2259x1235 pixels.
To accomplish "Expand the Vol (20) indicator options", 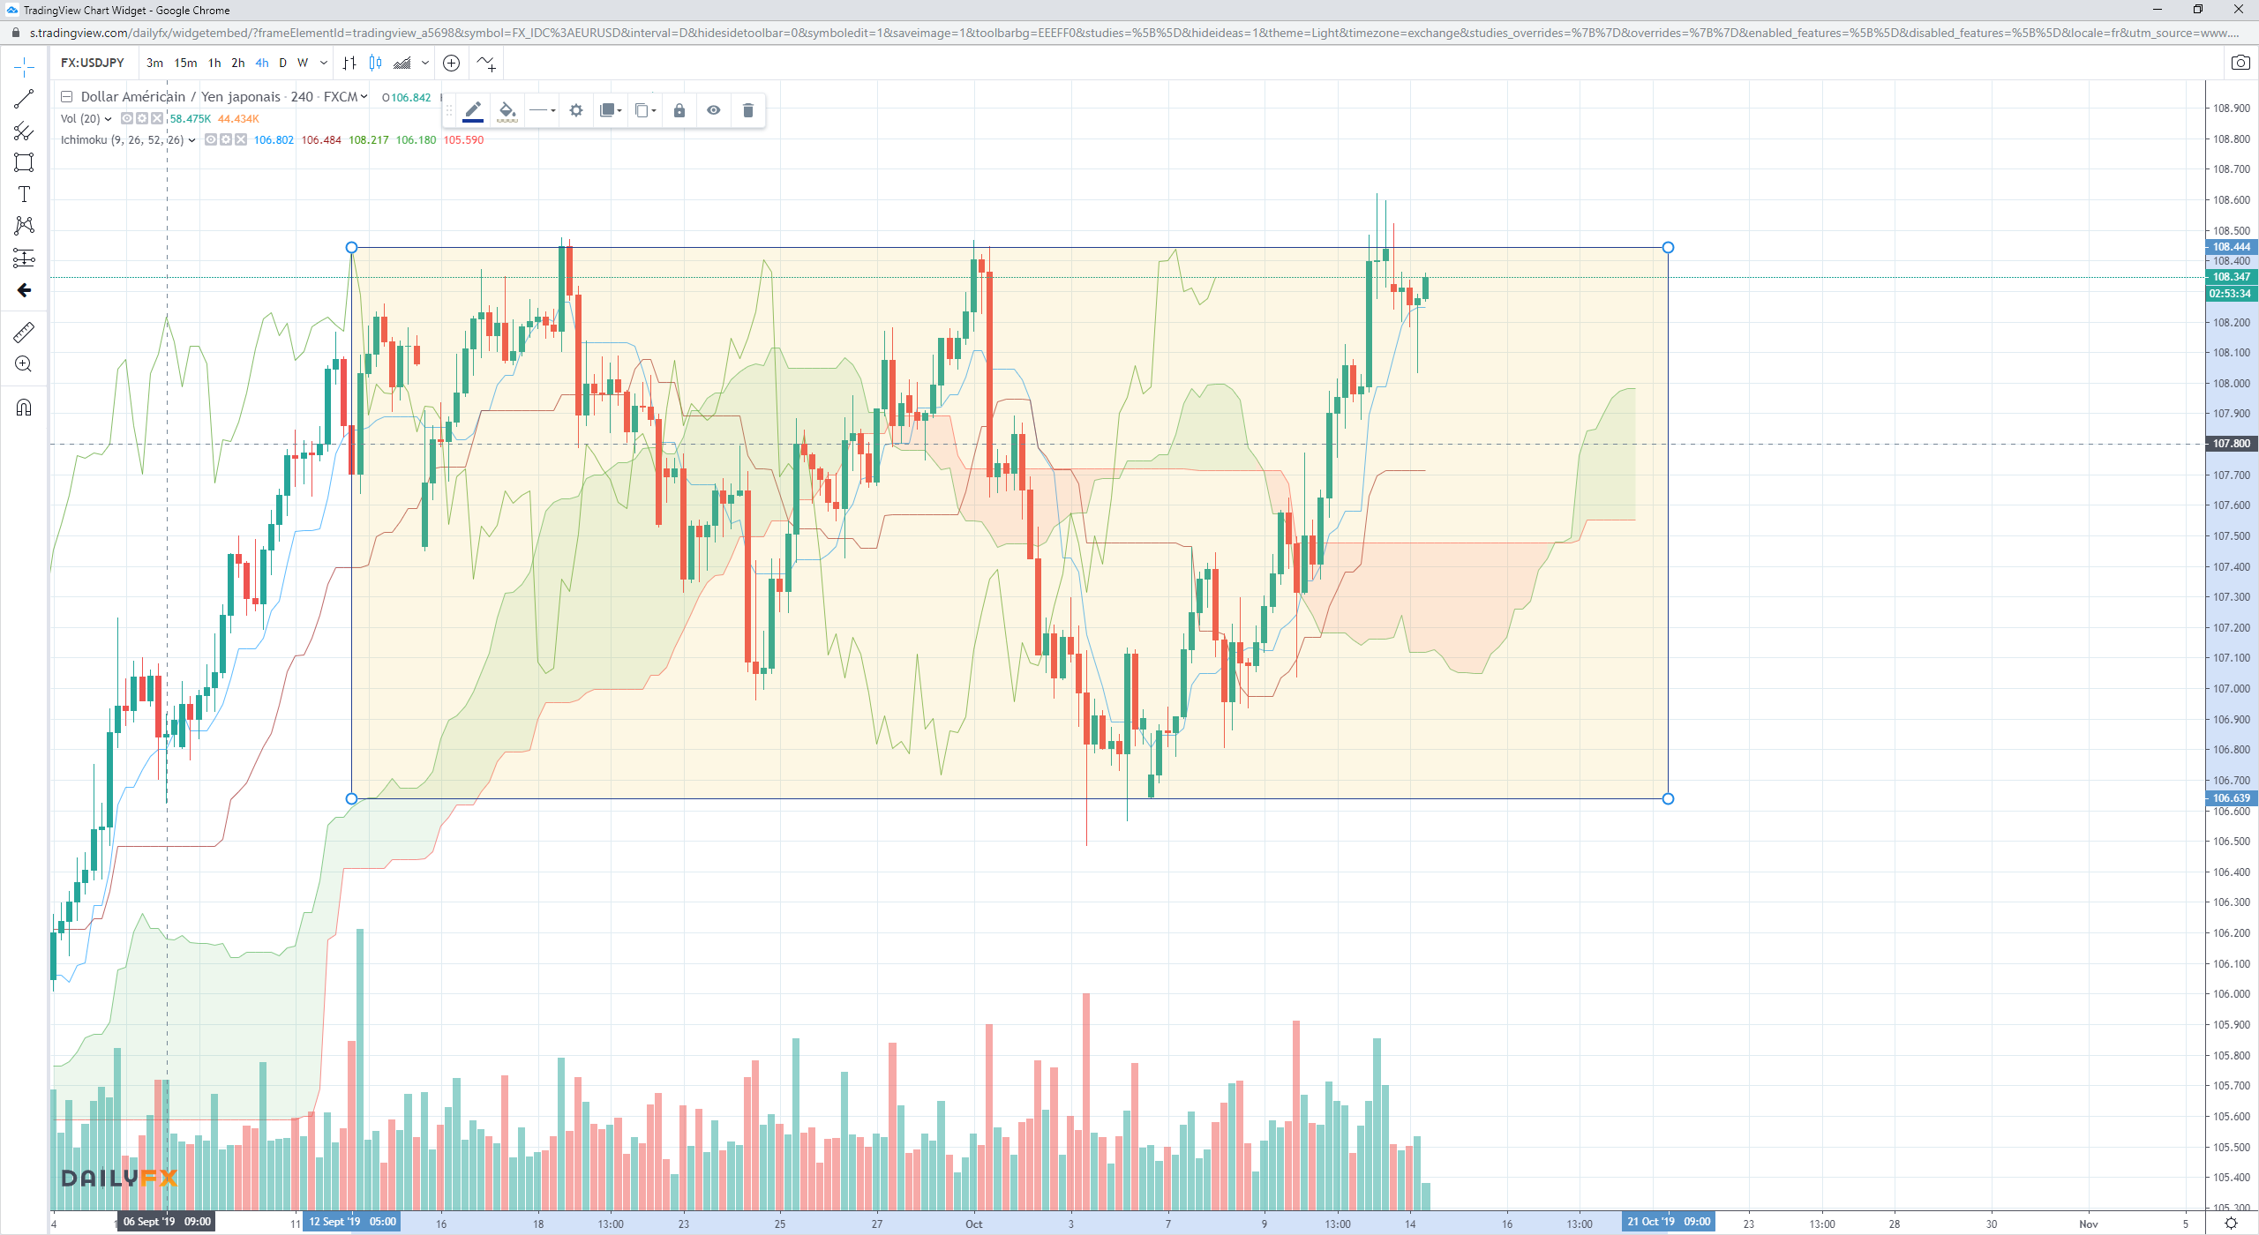I will pos(108,118).
